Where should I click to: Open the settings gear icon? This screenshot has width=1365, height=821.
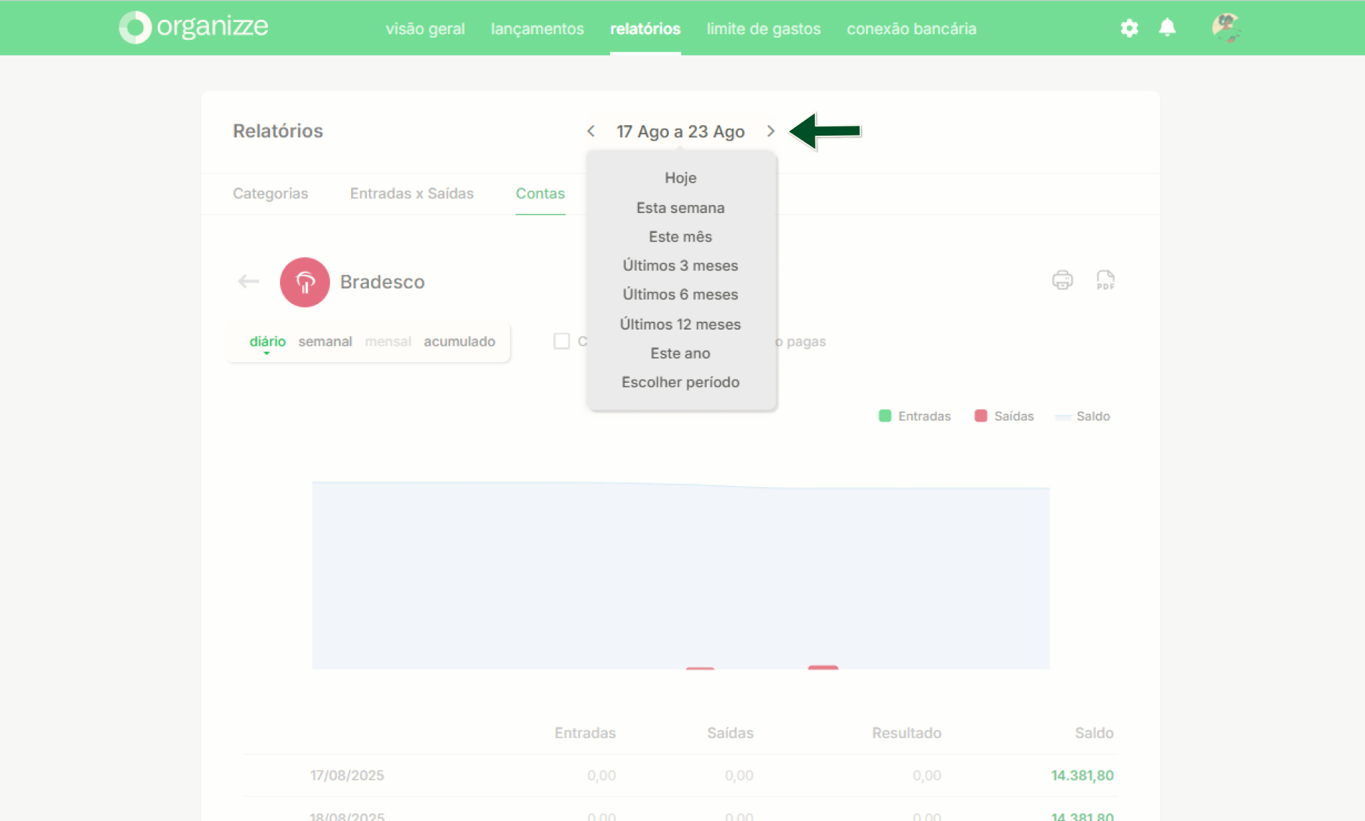1129,28
